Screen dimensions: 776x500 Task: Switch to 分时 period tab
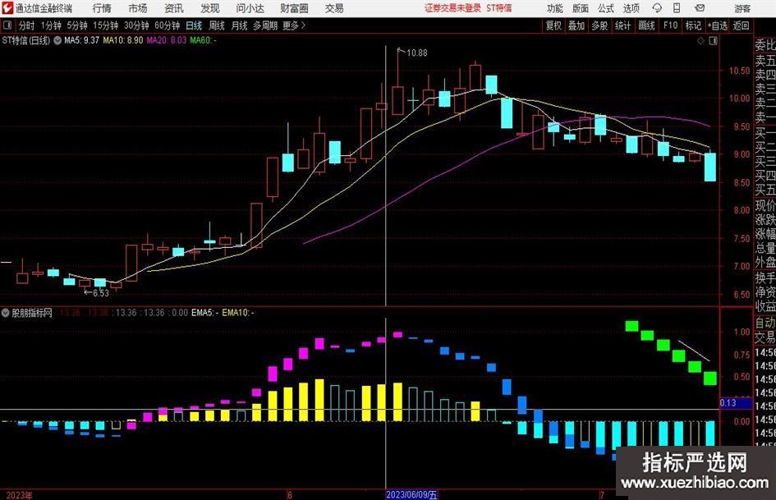27,25
